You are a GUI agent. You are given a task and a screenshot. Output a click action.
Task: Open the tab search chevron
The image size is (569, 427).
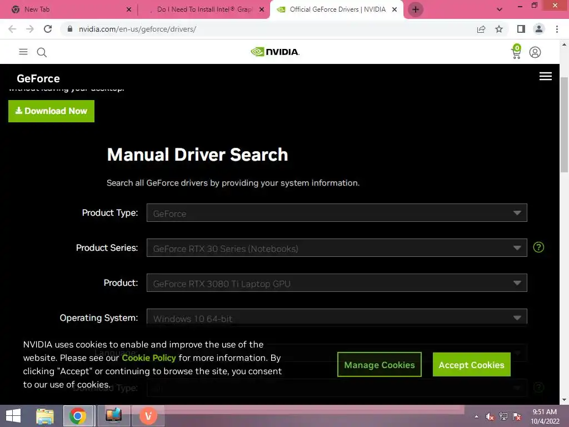pos(500,9)
